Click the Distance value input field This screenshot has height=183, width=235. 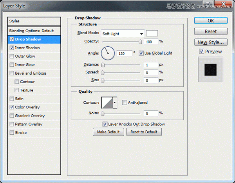pyautogui.click(x=150, y=65)
